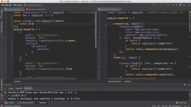Collapse fold marker at left editor line 7
Viewport: 191px width, 107px height.
(x=13, y=29)
